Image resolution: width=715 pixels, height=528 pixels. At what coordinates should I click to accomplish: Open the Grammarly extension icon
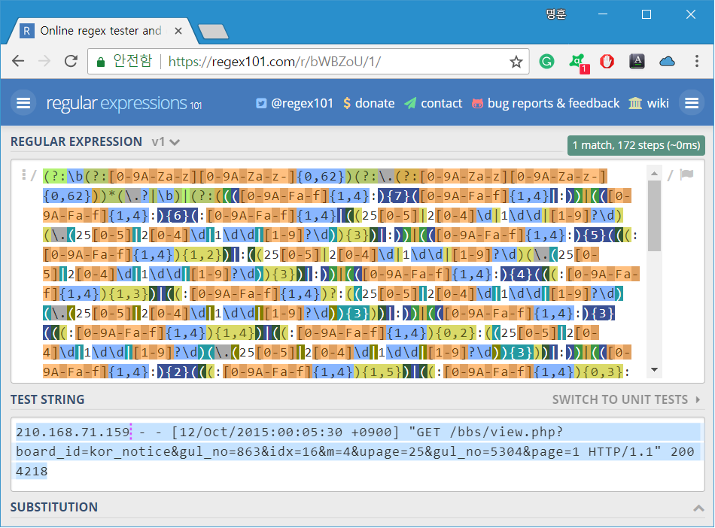(546, 61)
